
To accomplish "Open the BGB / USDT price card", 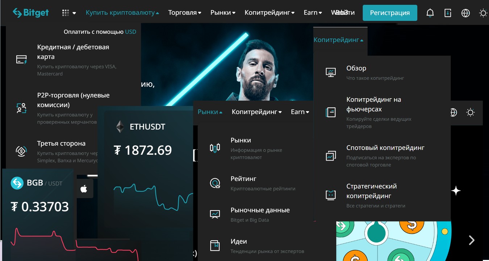I will (x=38, y=215).
